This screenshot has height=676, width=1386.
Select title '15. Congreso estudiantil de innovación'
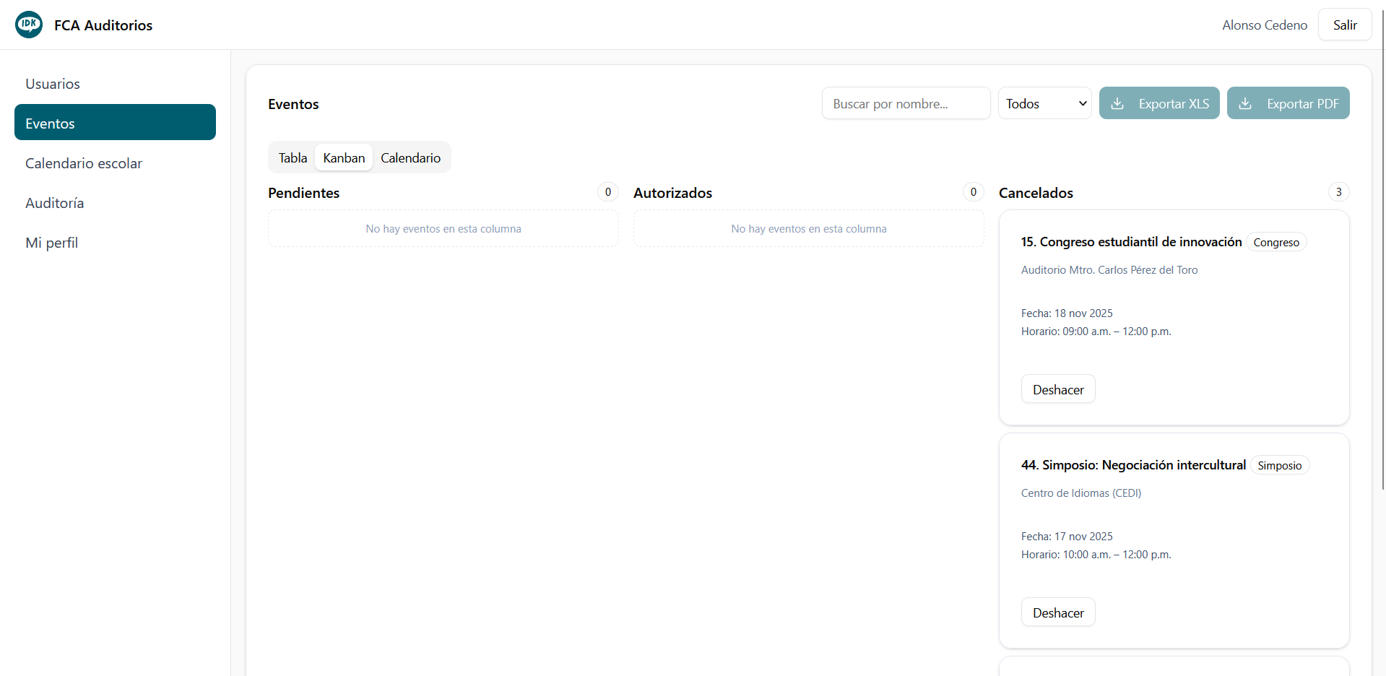click(x=1131, y=242)
